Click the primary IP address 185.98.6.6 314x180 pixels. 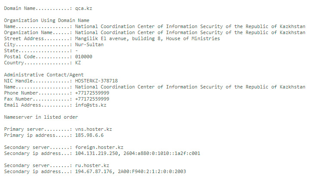(90, 135)
